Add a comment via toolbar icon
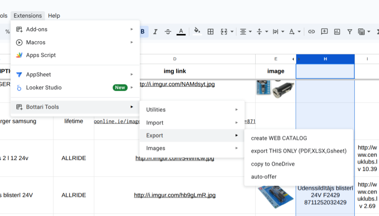Screen dimensions: 379x216 [x=324, y=31]
